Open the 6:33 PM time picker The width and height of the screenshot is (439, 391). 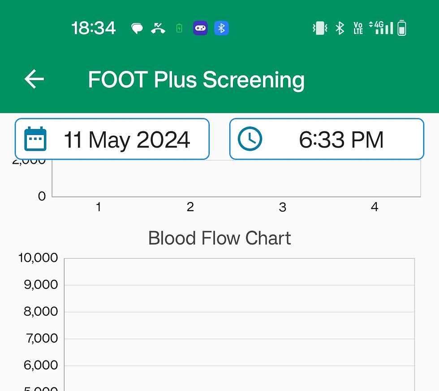(327, 139)
